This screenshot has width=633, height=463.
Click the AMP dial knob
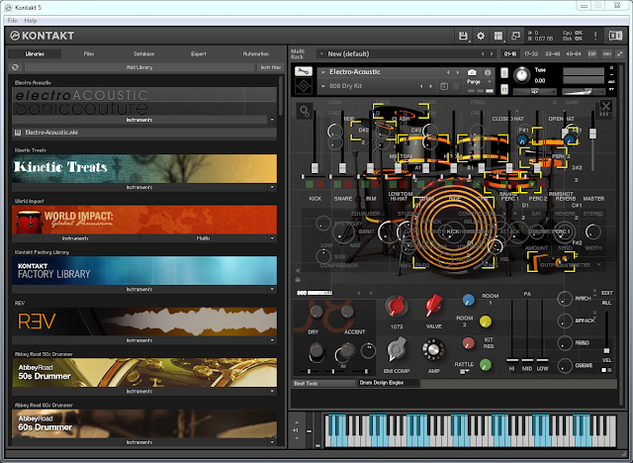(x=433, y=349)
